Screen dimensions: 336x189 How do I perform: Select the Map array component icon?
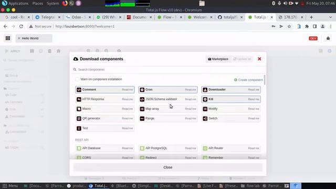(x=142, y=109)
